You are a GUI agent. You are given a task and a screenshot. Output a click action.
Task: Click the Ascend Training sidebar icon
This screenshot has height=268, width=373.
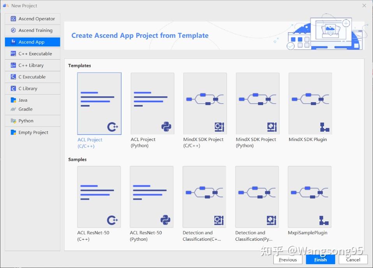[x=13, y=30]
